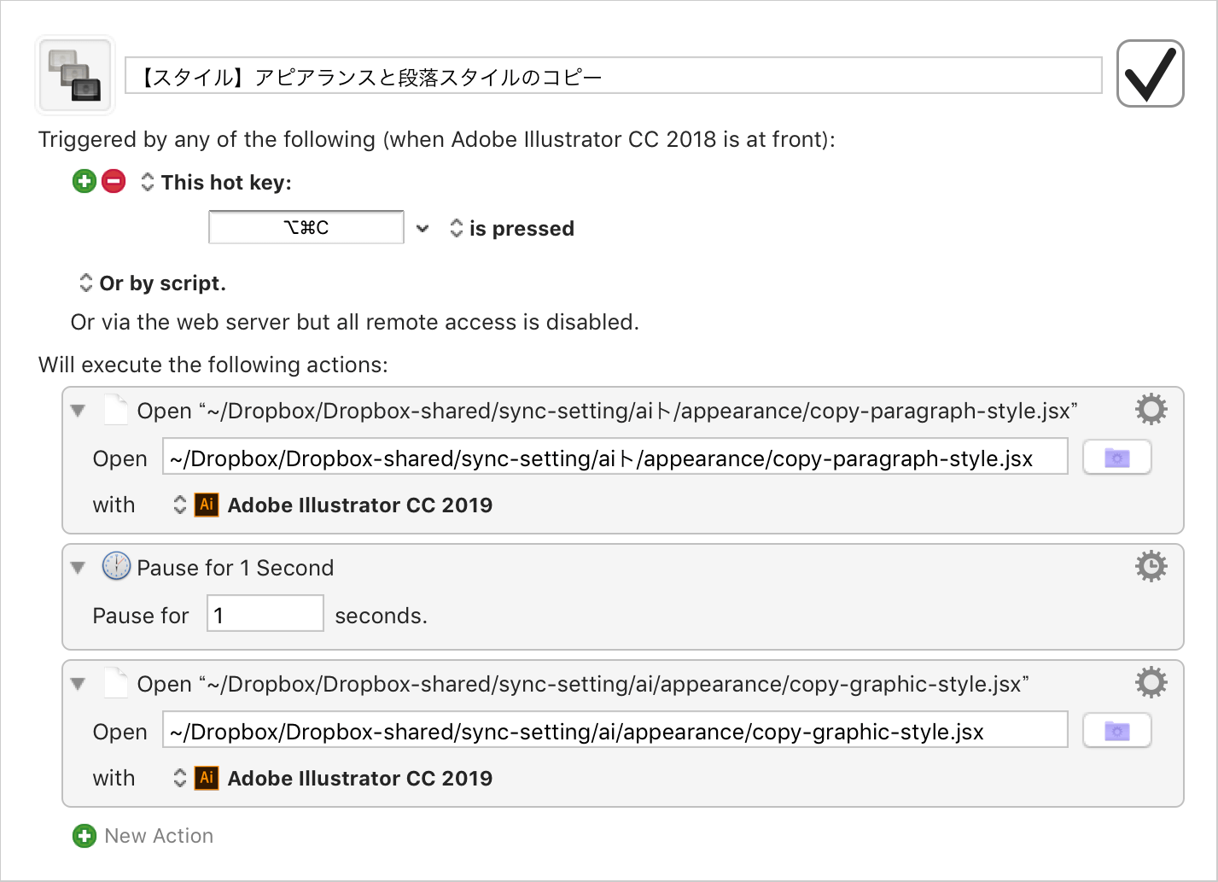Remove the hot key trigger

[x=114, y=181]
